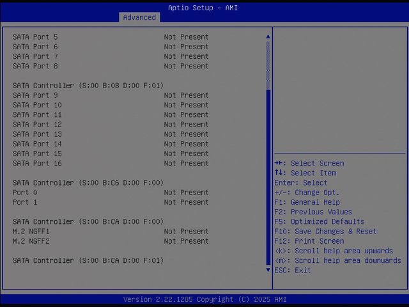Screen dimensions: 409x307
Task: Click SATA Controller B:08 F:01 header
Action: (x=88, y=86)
